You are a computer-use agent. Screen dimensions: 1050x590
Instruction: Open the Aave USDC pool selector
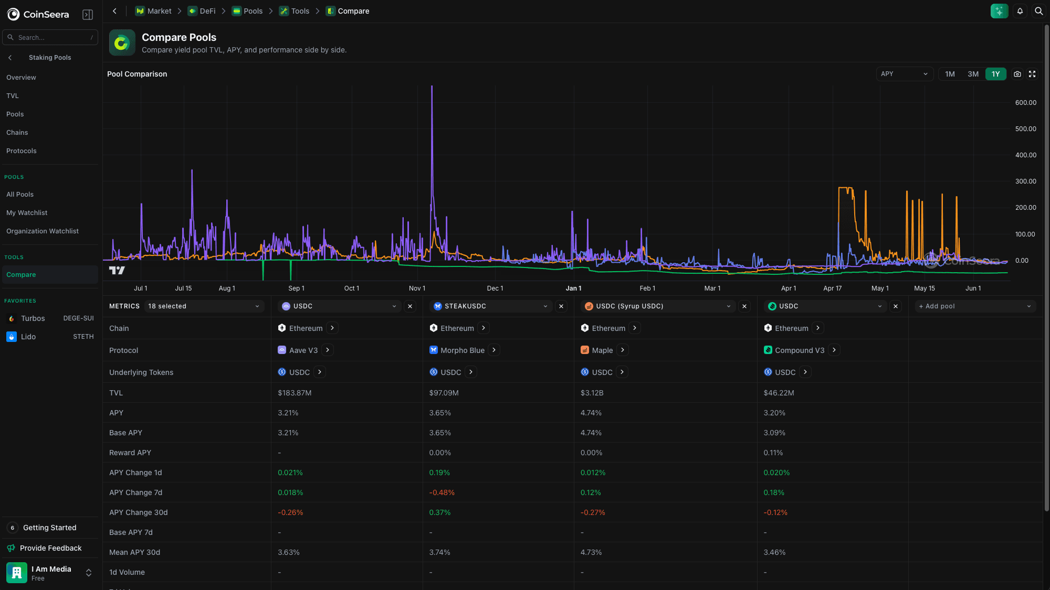(340, 306)
